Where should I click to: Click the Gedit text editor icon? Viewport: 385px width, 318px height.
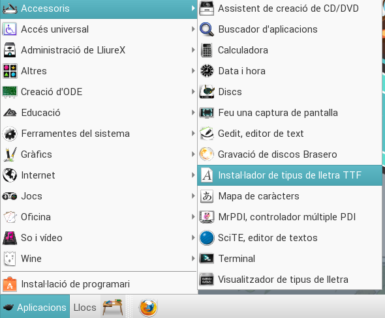(x=207, y=134)
